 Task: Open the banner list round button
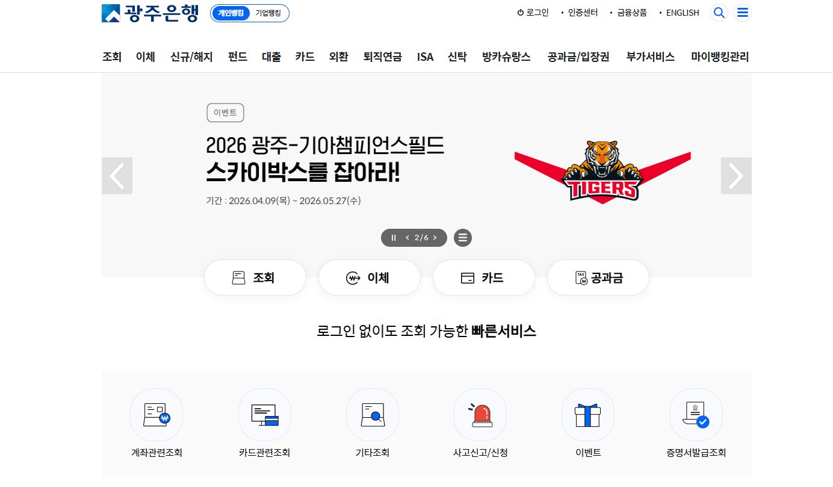(x=463, y=238)
